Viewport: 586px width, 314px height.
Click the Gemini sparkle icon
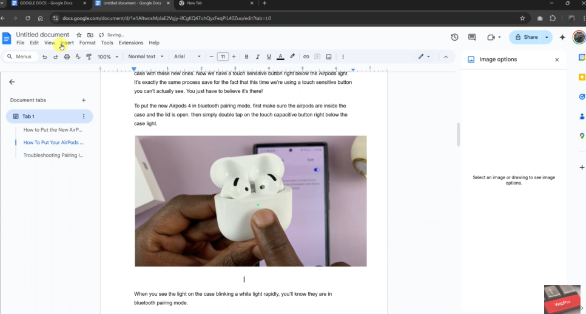tap(562, 37)
